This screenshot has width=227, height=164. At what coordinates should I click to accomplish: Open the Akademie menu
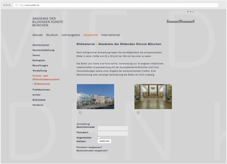(91, 35)
